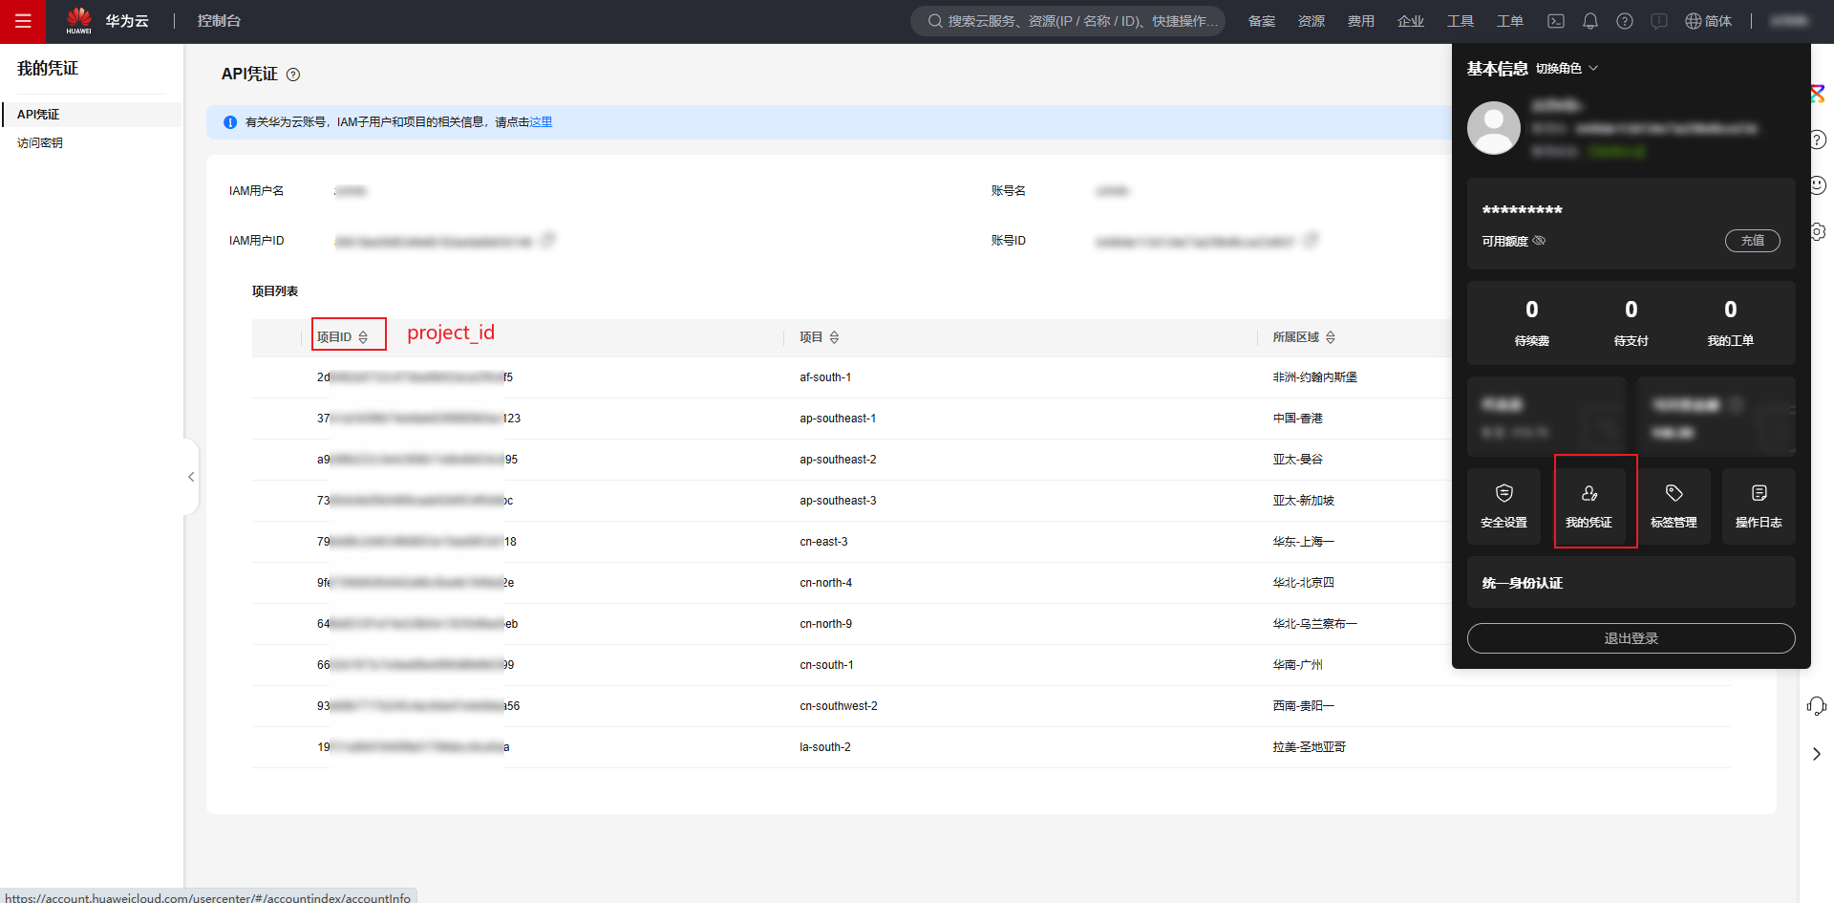
Task: Open 费用 menu in top bar
Action: click(1360, 21)
